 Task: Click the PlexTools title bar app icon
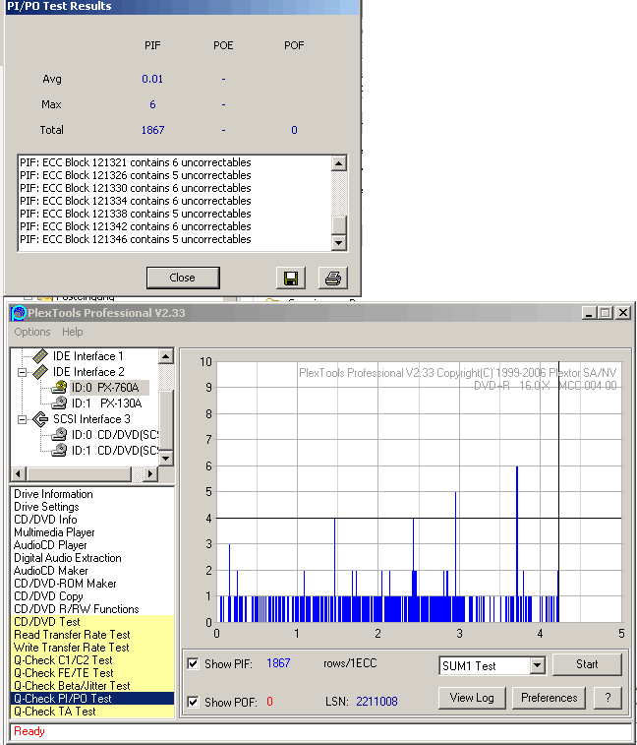click(18, 313)
